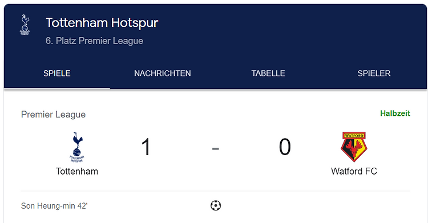The width and height of the screenshot is (428, 223).
Task: Click the underline indicator beneath SPIELE
Action: 56,88
